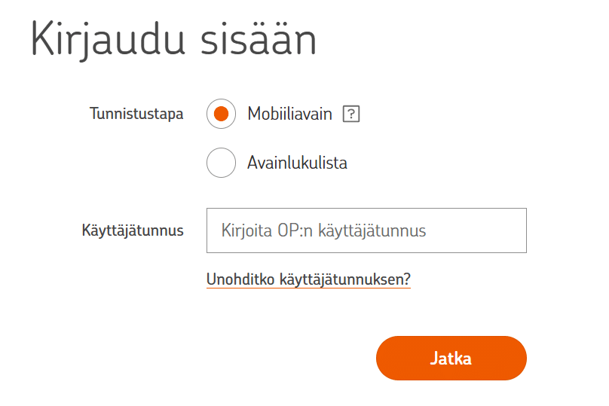Click the Mobiiliavain option label text
The image size is (609, 406).
(289, 114)
